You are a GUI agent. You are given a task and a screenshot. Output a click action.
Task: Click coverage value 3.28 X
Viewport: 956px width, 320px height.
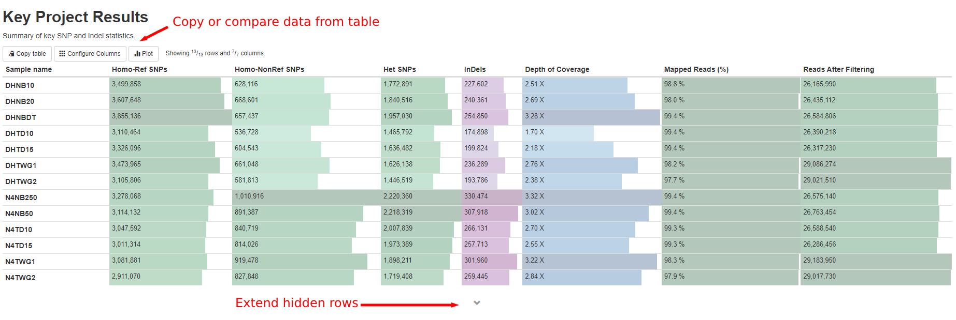(535, 116)
